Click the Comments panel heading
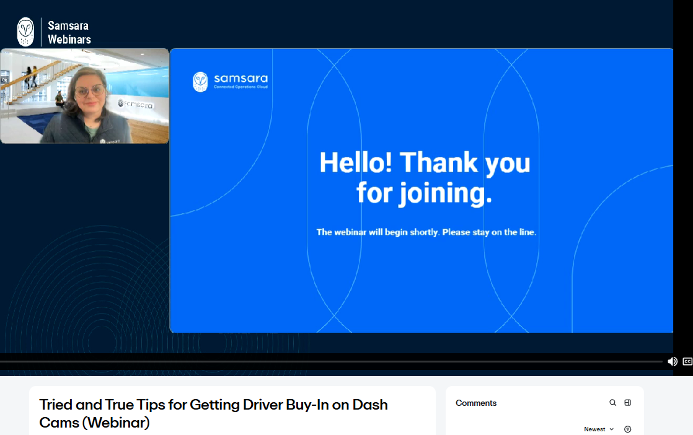693x435 pixels. point(476,403)
